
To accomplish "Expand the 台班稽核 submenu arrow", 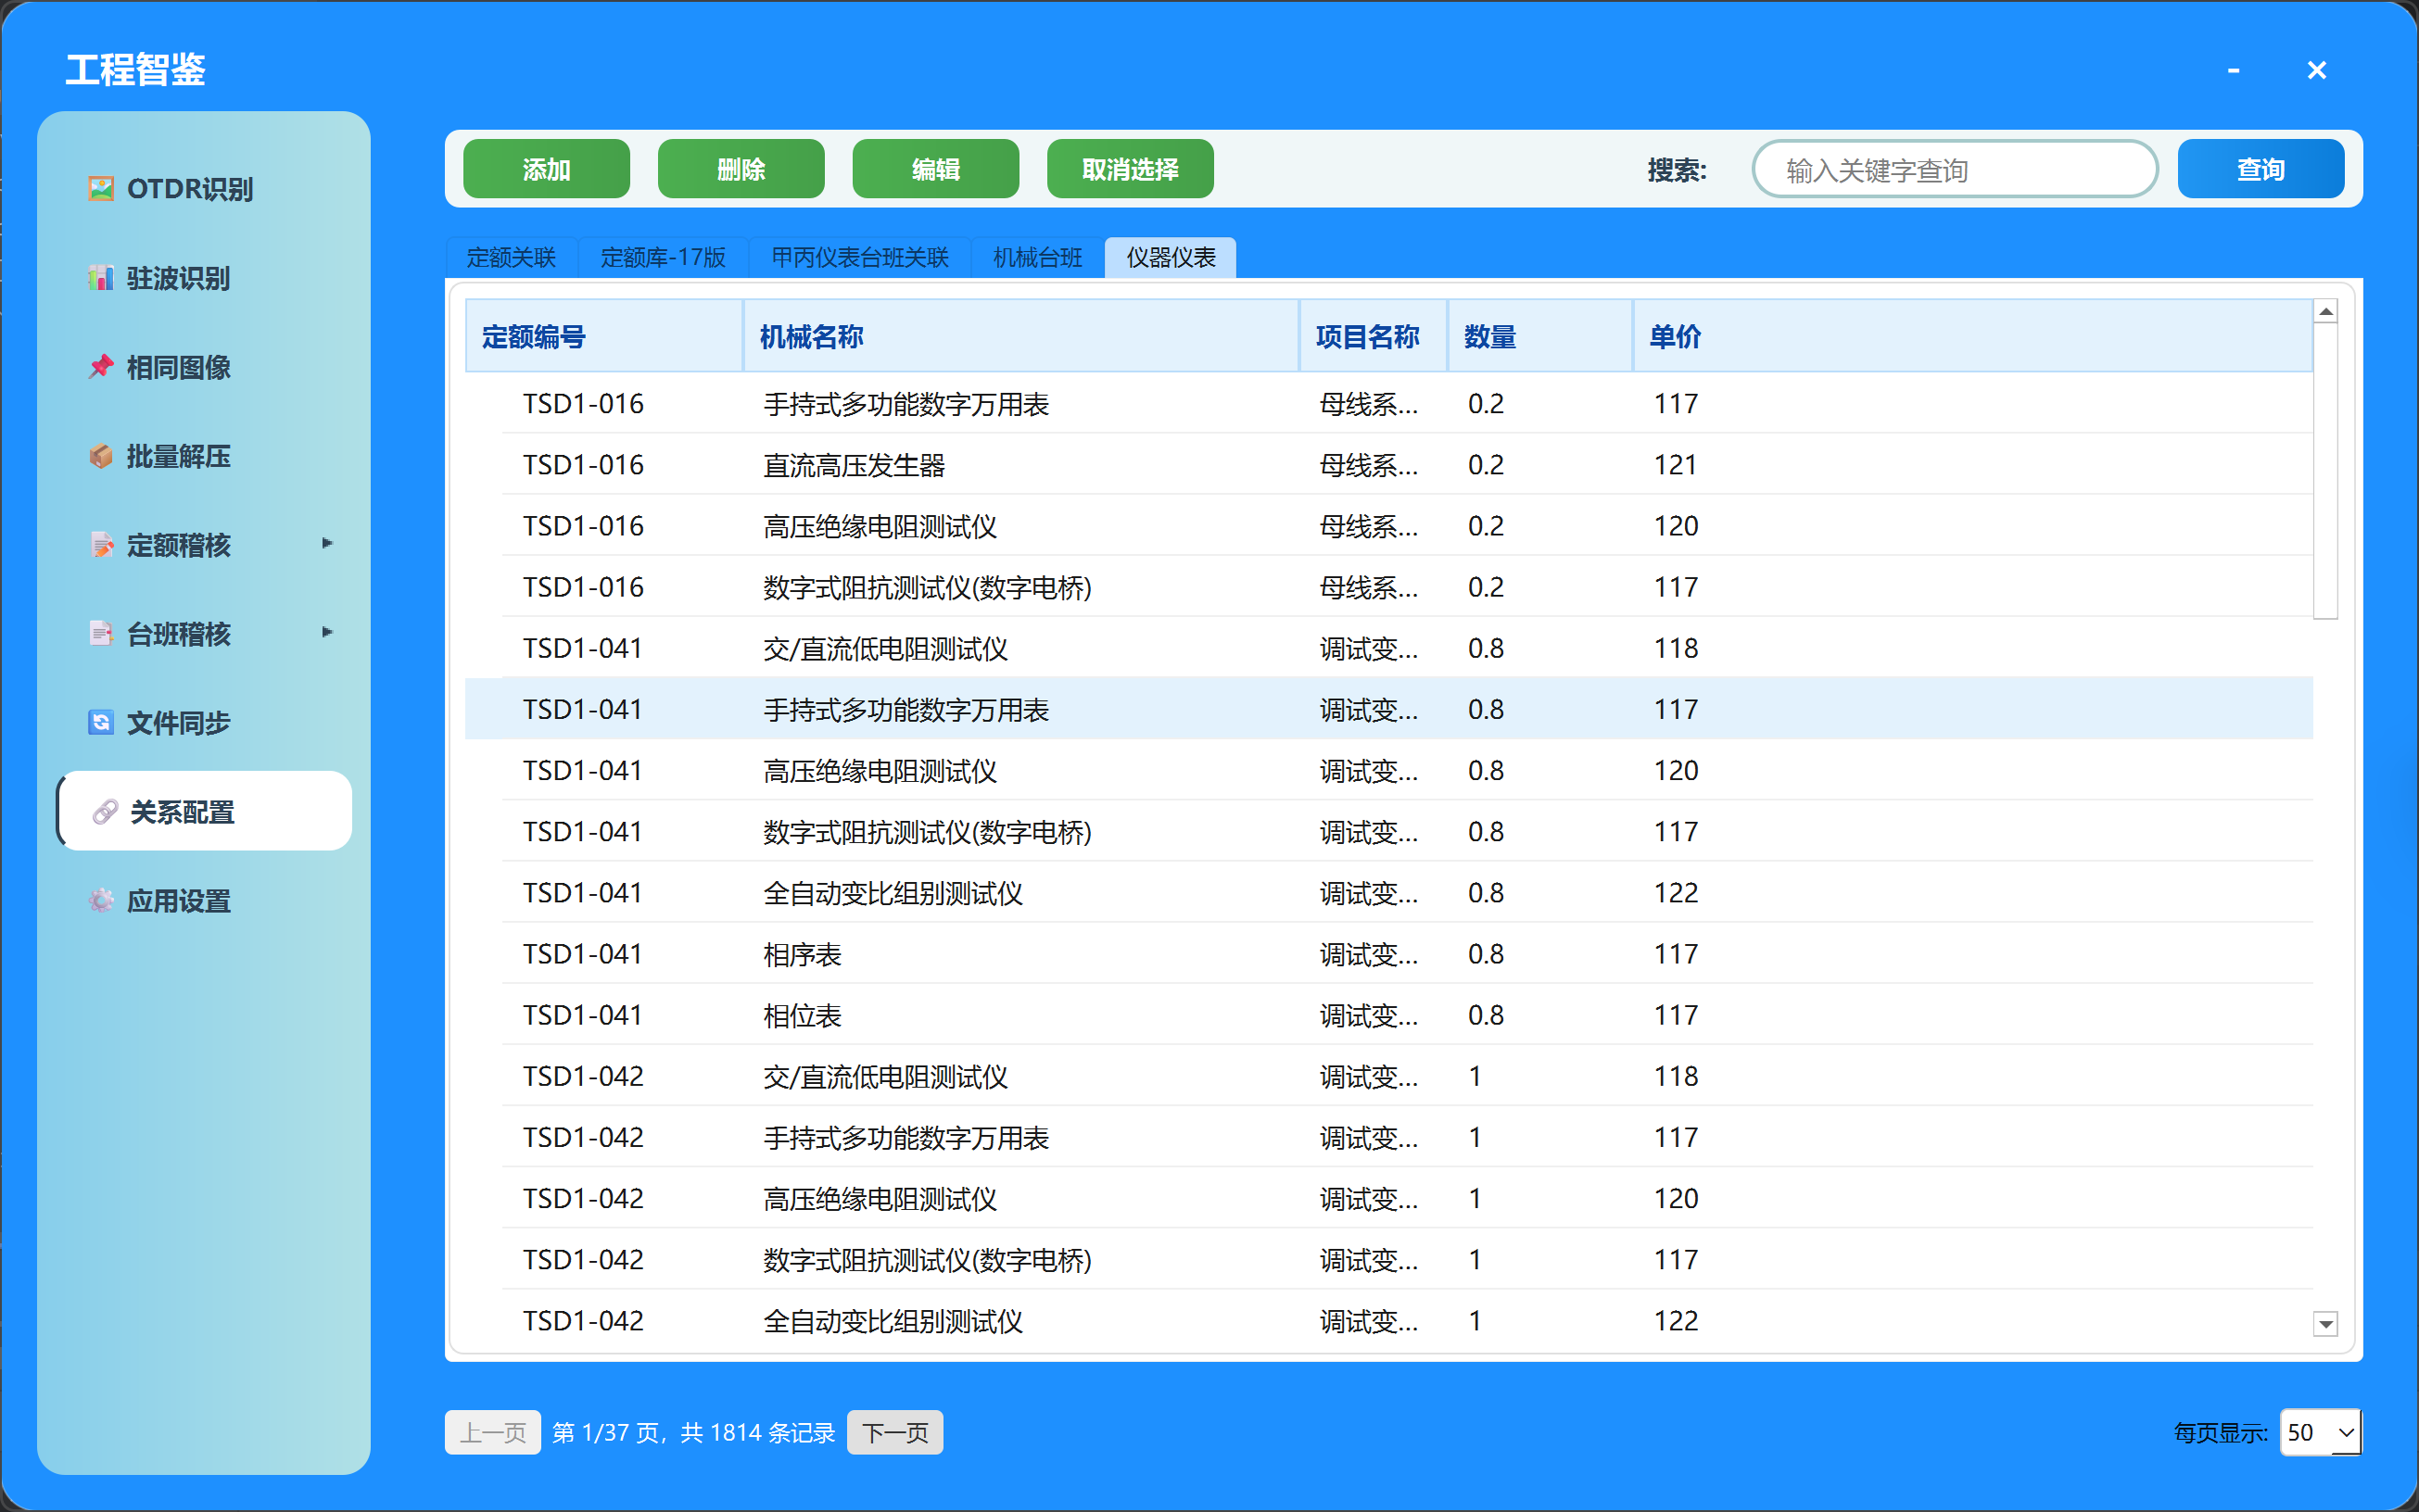I will (x=326, y=633).
